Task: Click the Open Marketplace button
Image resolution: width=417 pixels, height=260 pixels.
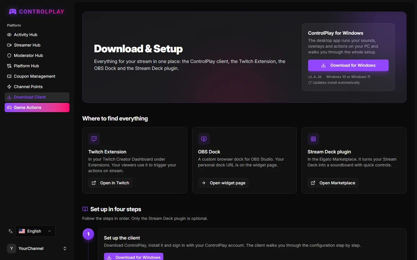Action: click(x=333, y=183)
